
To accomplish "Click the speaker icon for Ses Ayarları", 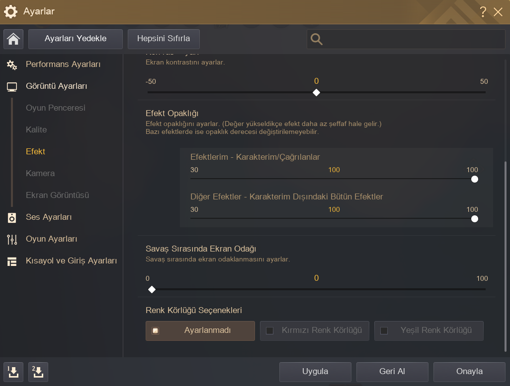I will coord(12,217).
